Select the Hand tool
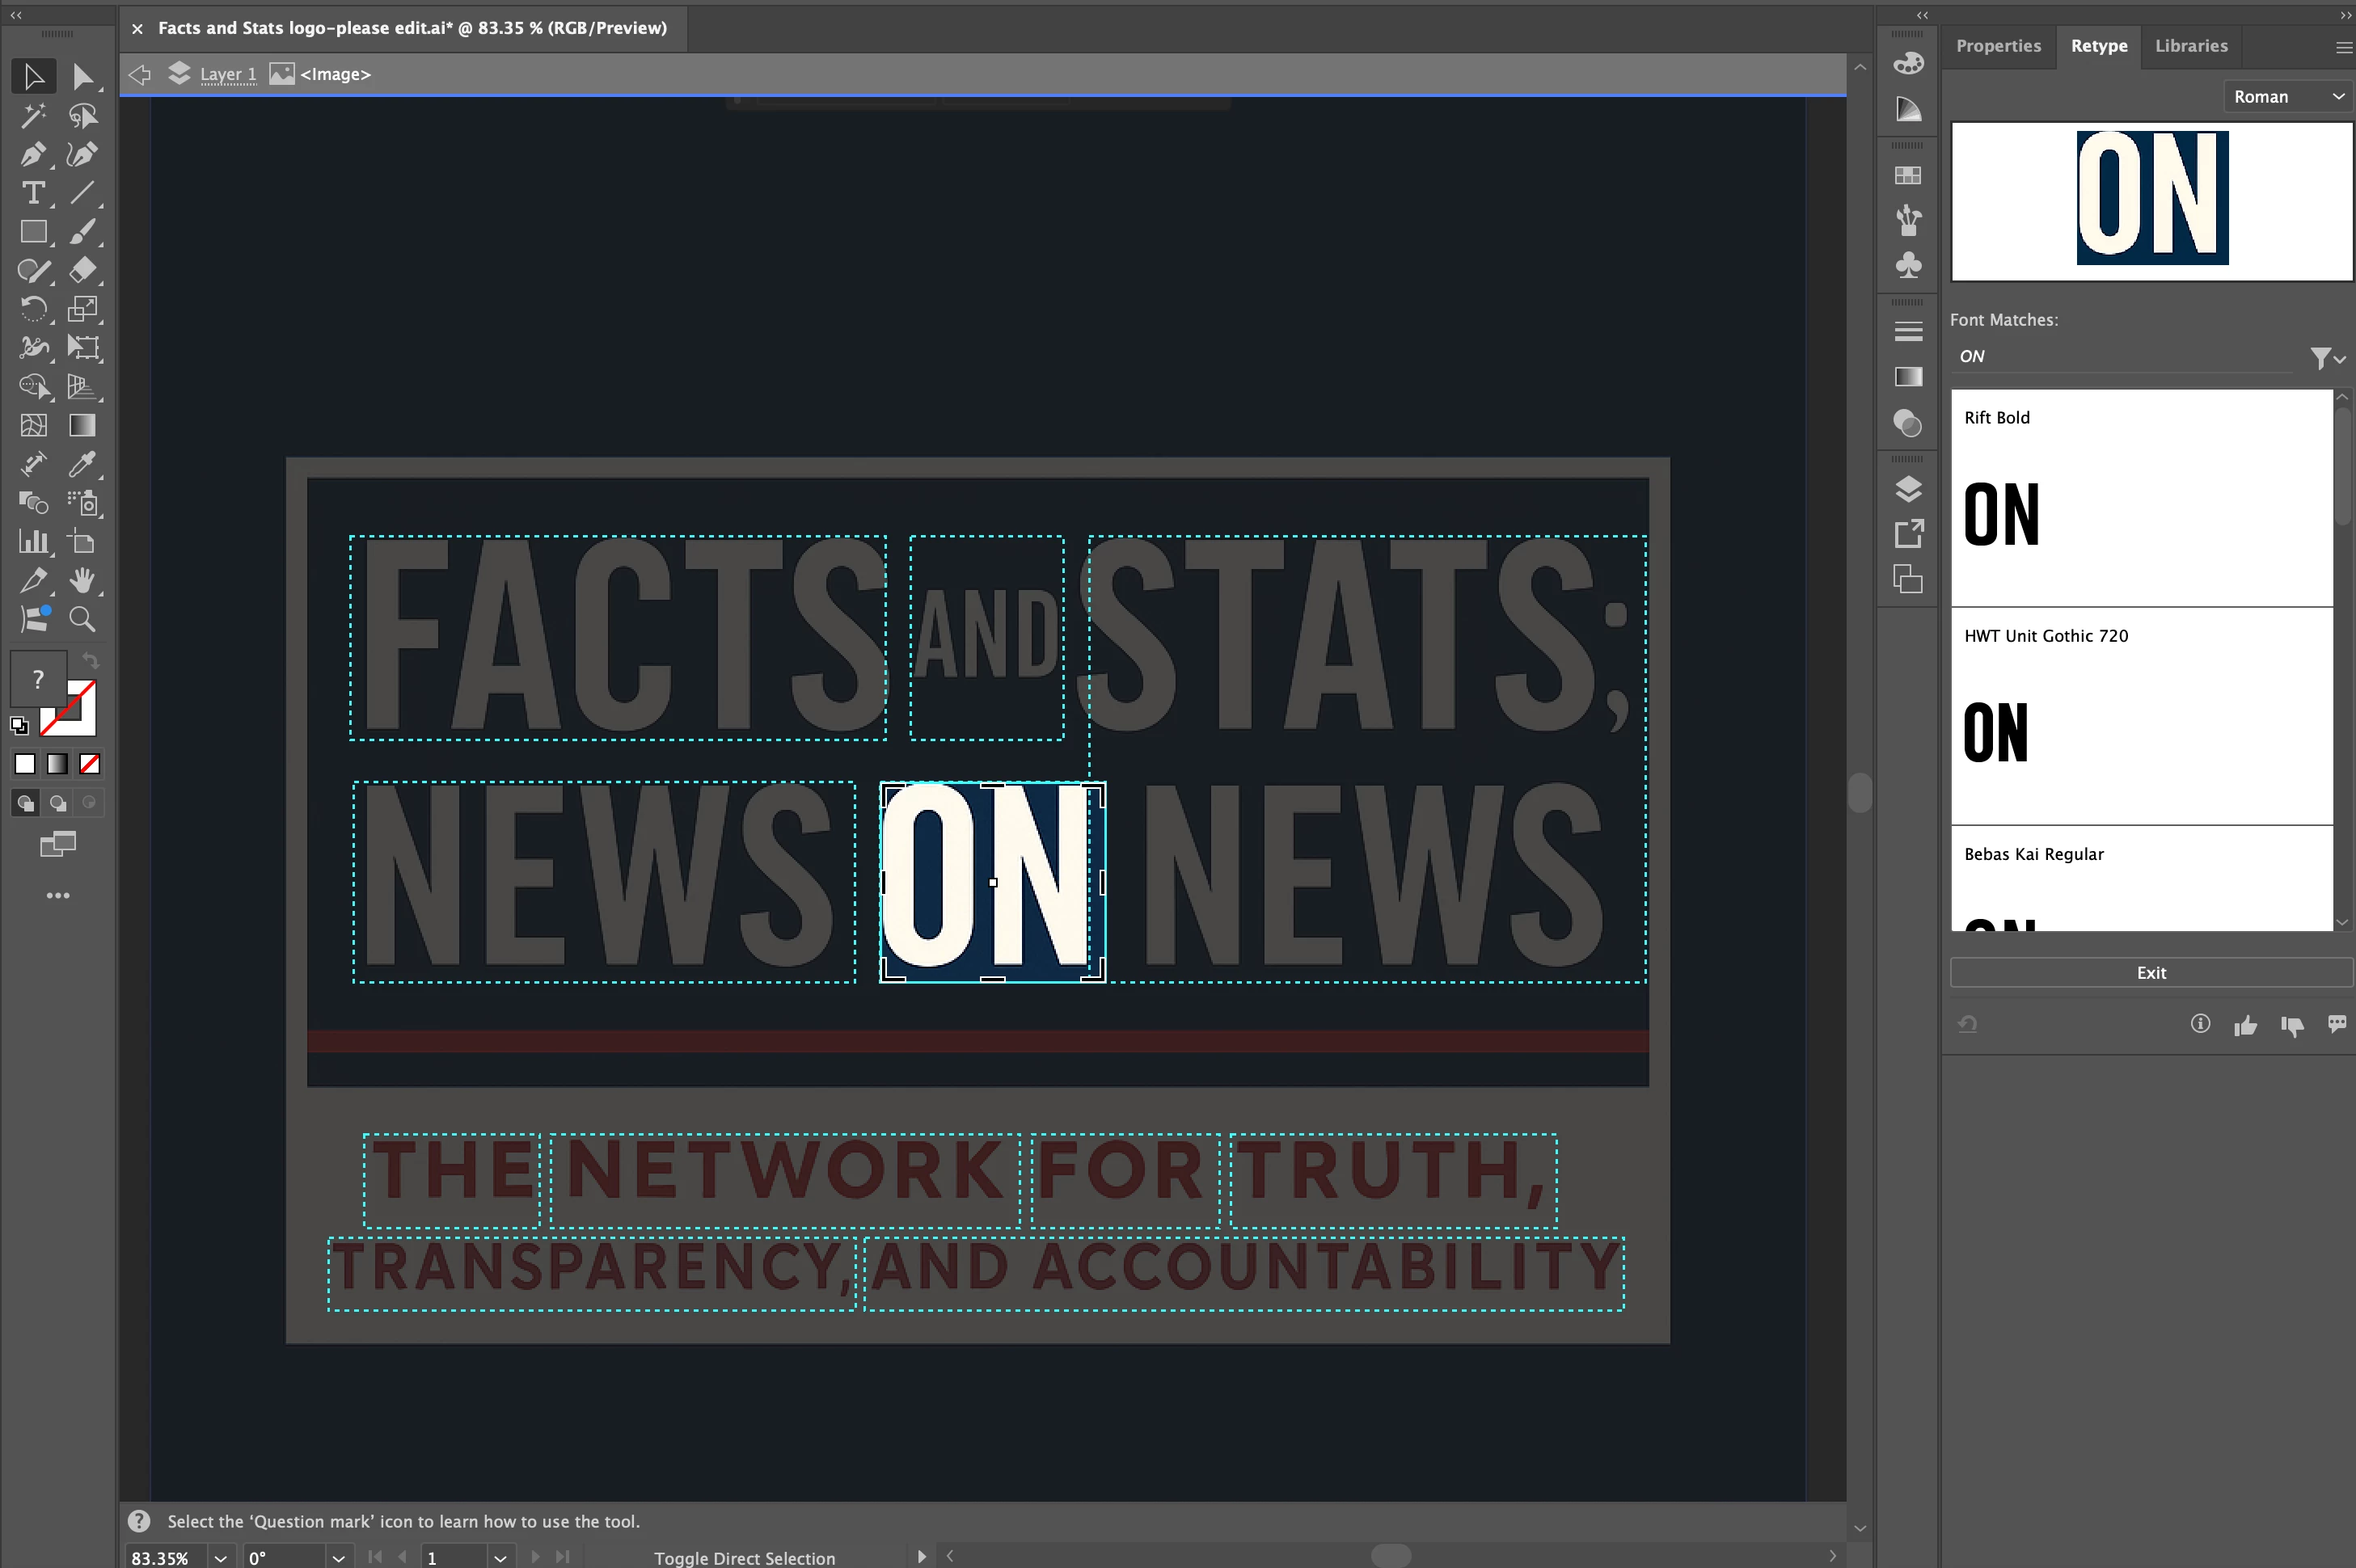The image size is (2356, 1568). coord(82,580)
